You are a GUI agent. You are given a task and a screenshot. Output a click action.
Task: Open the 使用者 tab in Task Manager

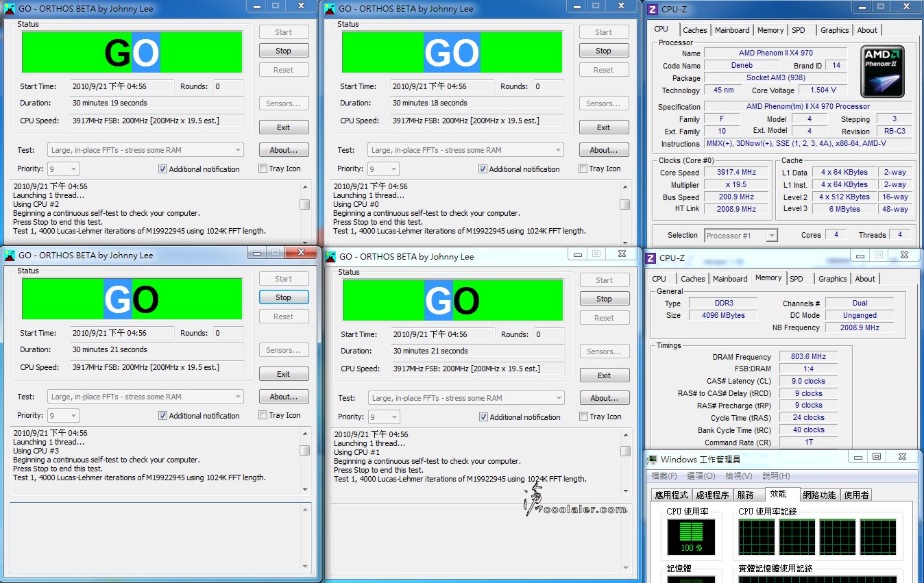click(856, 495)
